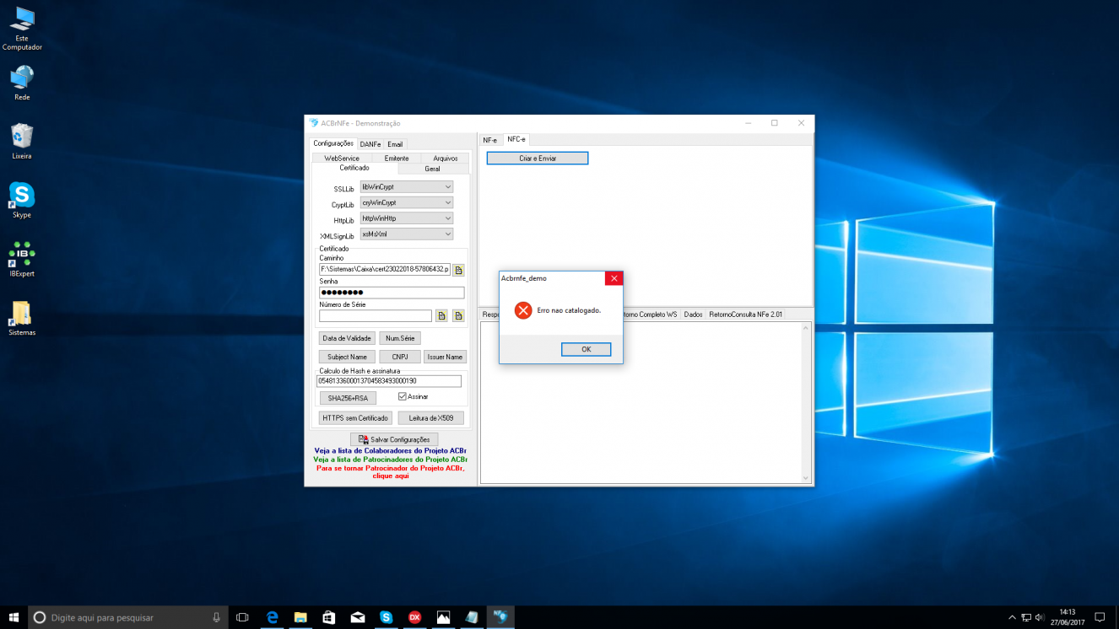Open the Emitente sub-tab
This screenshot has height=629, width=1119.
coord(397,158)
